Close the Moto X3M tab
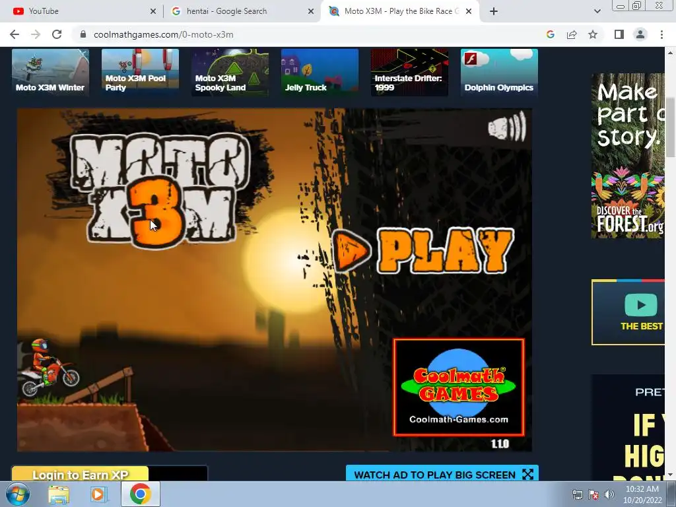Image resolution: width=676 pixels, height=507 pixels. 469,11
